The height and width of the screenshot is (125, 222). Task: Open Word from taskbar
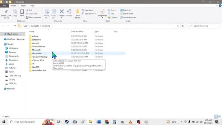[x=99, y=122]
